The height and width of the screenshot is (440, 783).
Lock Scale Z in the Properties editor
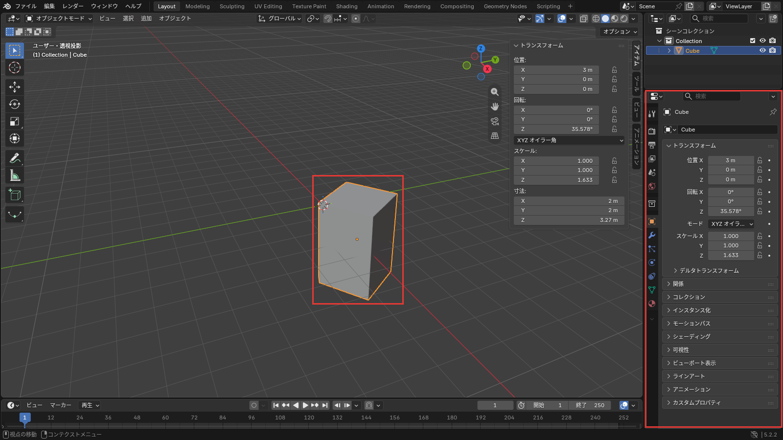tap(760, 255)
